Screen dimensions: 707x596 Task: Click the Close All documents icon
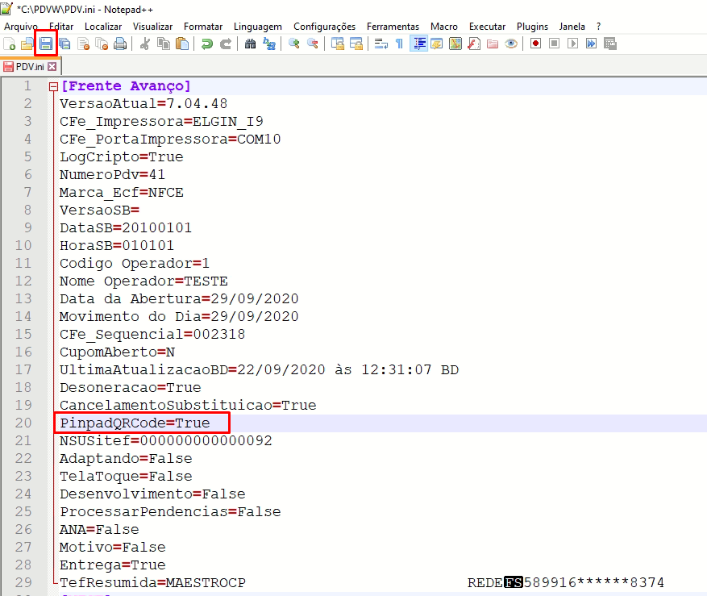pyautogui.click(x=102, y=44)
